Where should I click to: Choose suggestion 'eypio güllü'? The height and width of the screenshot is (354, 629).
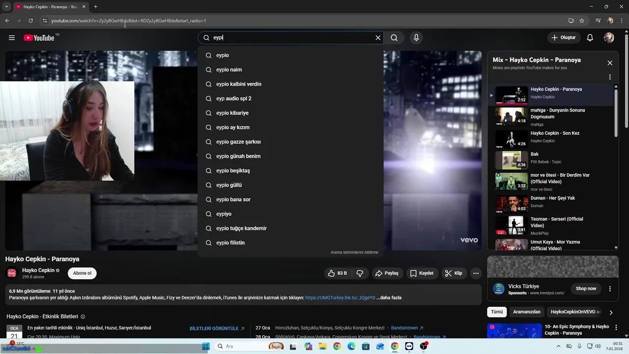pos(290,185)
